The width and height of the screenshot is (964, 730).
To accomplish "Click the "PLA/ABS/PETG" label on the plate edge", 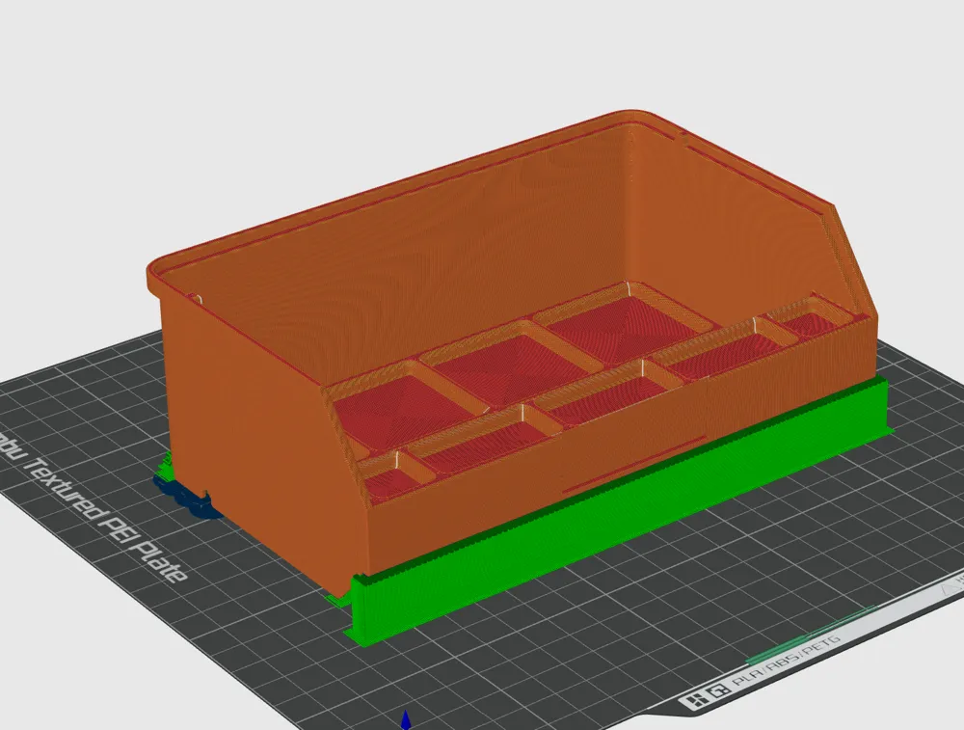I will [786, 660].
